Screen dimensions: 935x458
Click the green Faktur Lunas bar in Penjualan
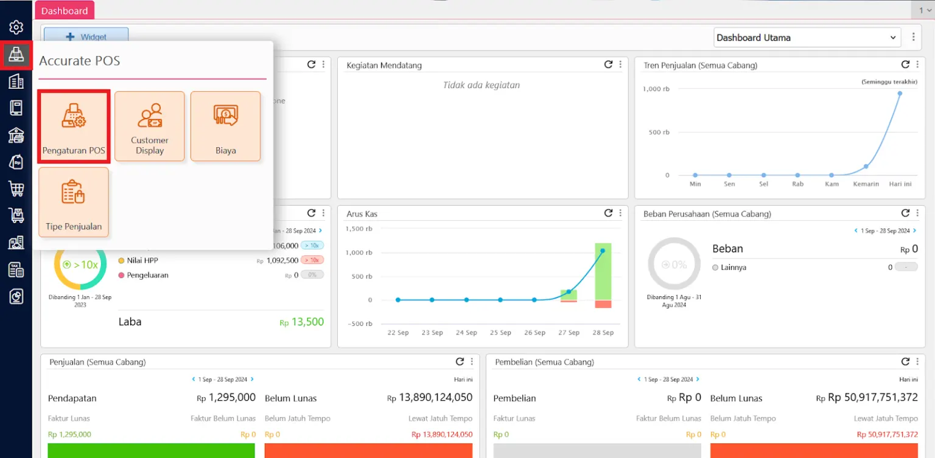pos(151,450)
